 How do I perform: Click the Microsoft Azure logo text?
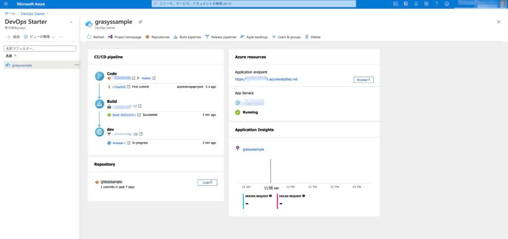coord(31,4)
